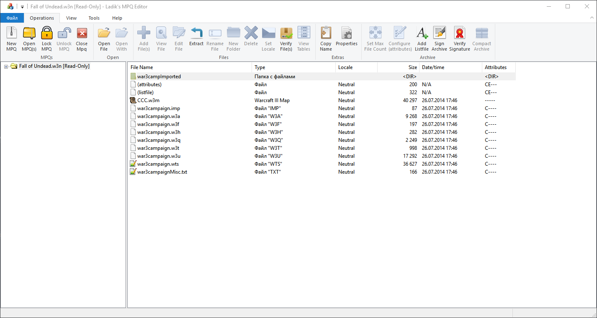The width and height of the screenshot is (597, 318).
Task: Open the quick access toolbar dropdown
Action: pos(22,7)
